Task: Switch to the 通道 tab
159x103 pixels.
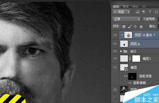Action: click(x=126, y=6)
